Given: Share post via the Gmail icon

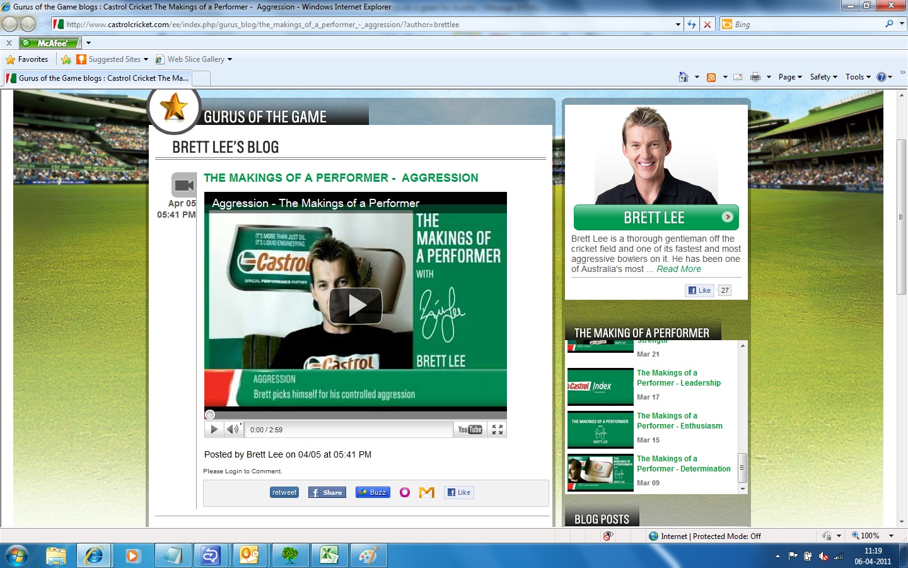Looking at the screenshot, I should pos(427,492).
